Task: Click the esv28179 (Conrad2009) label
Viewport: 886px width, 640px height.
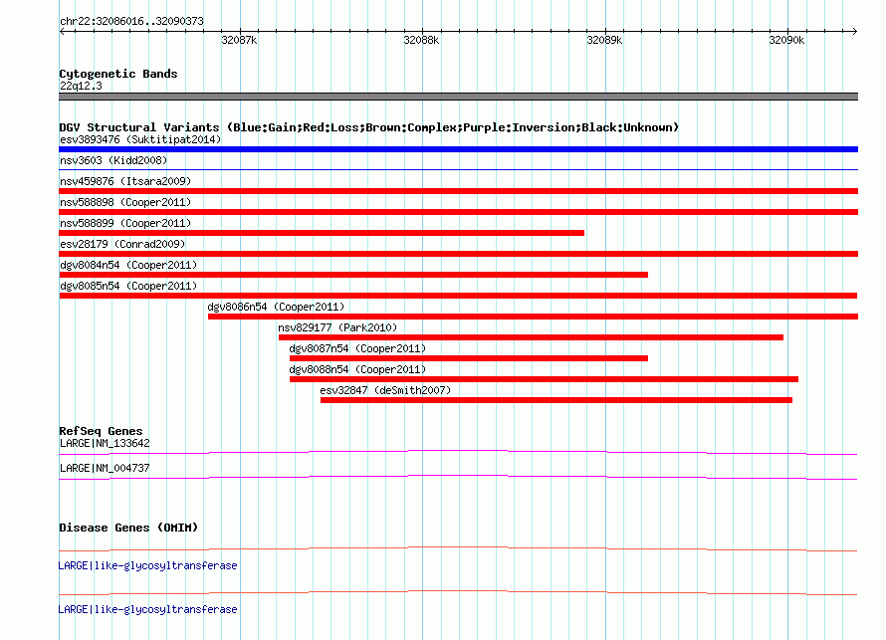Action: pyautogui.click(x=122, y=244)
